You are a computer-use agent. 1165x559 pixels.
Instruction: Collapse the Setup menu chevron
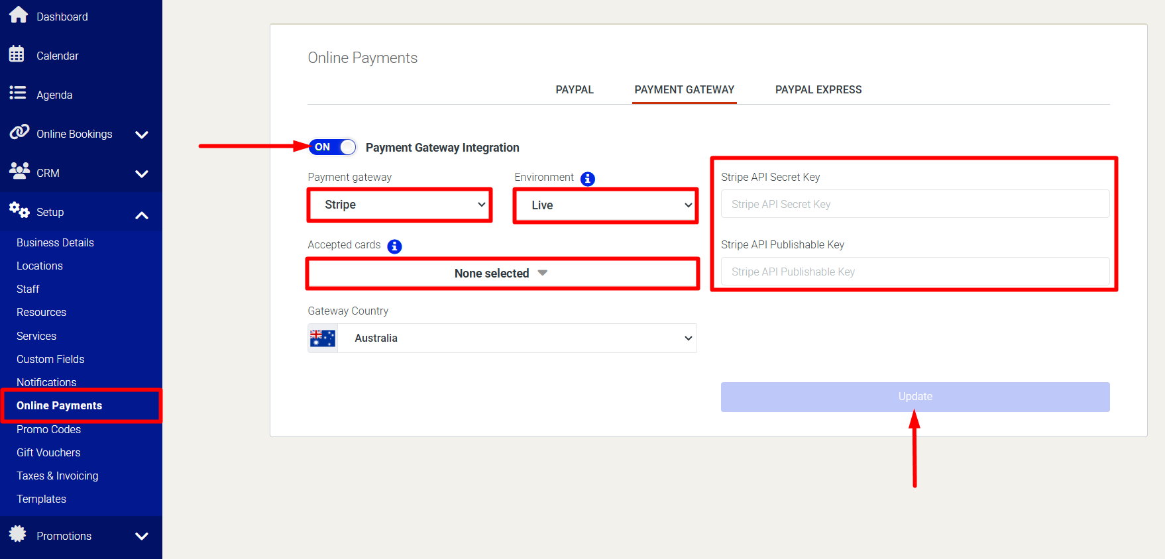pyautogui.click(x=141, y=215)
